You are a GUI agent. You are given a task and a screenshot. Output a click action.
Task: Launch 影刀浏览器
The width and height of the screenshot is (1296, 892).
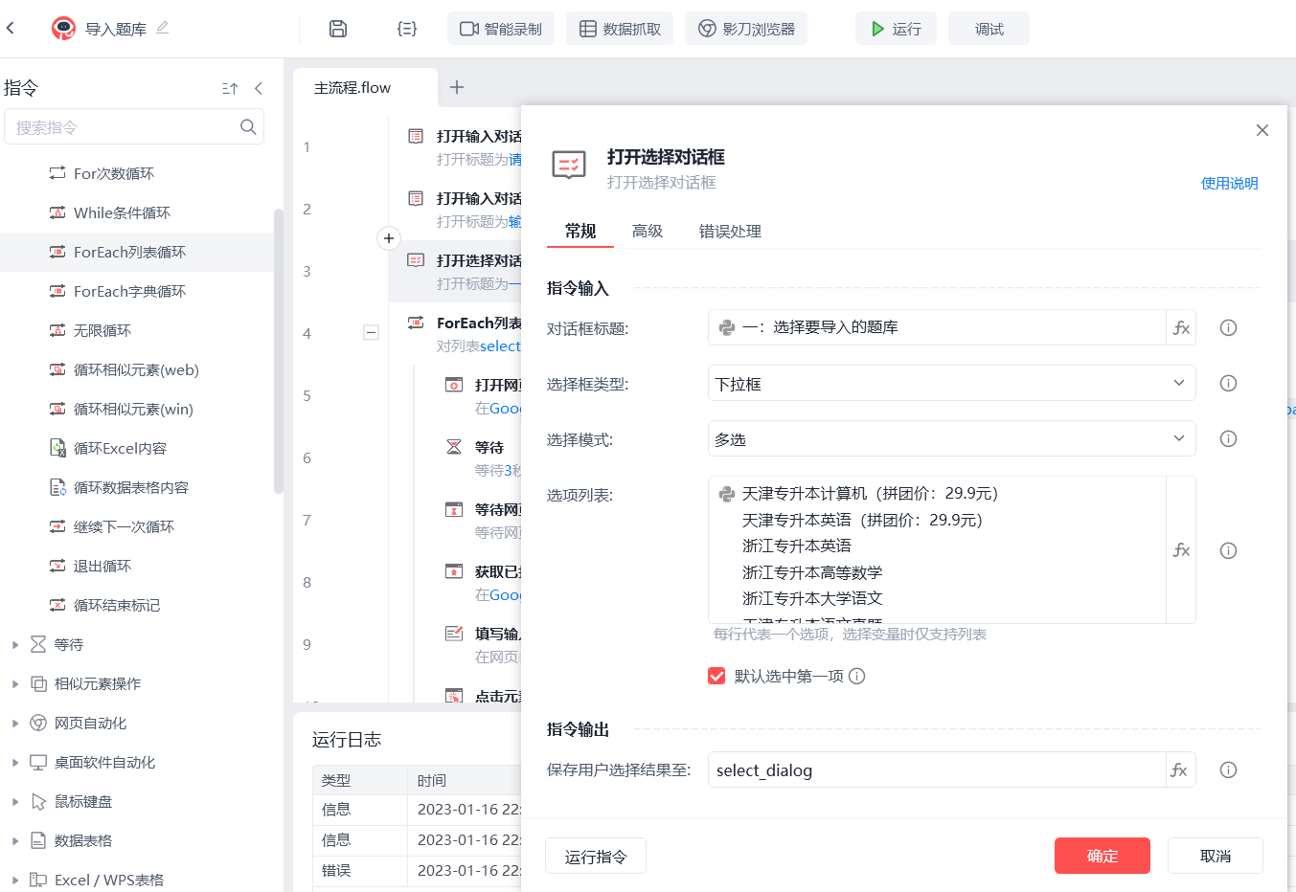(746, 29)
